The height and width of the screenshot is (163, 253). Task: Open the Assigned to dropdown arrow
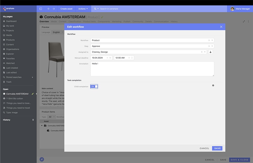205,52
